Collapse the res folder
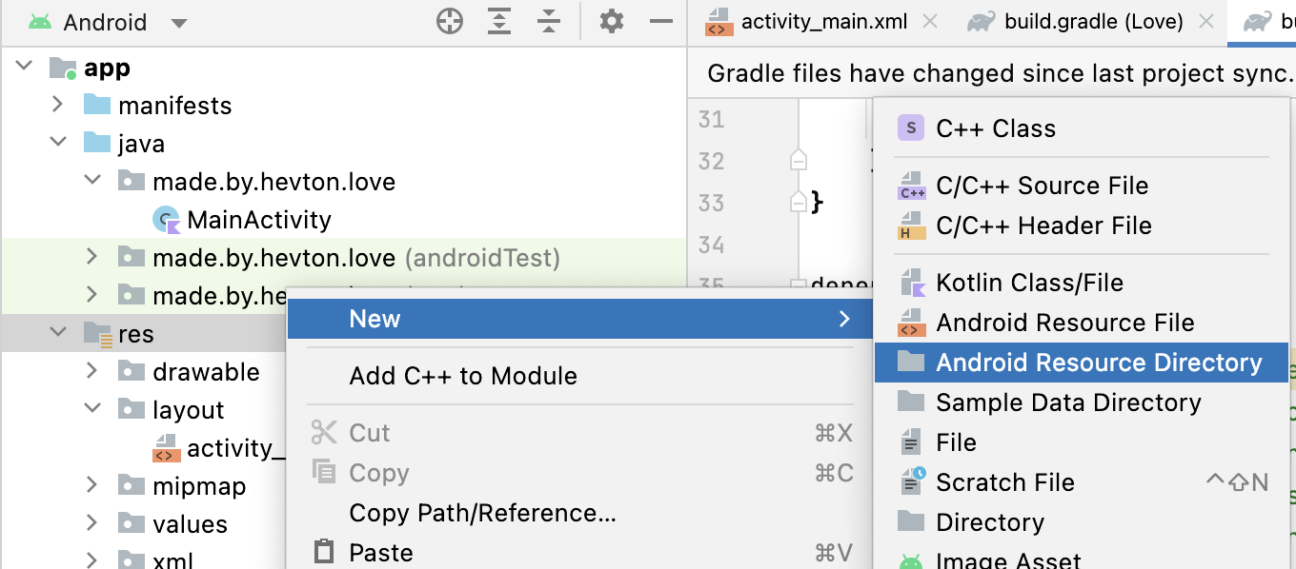 click(57, 332)
